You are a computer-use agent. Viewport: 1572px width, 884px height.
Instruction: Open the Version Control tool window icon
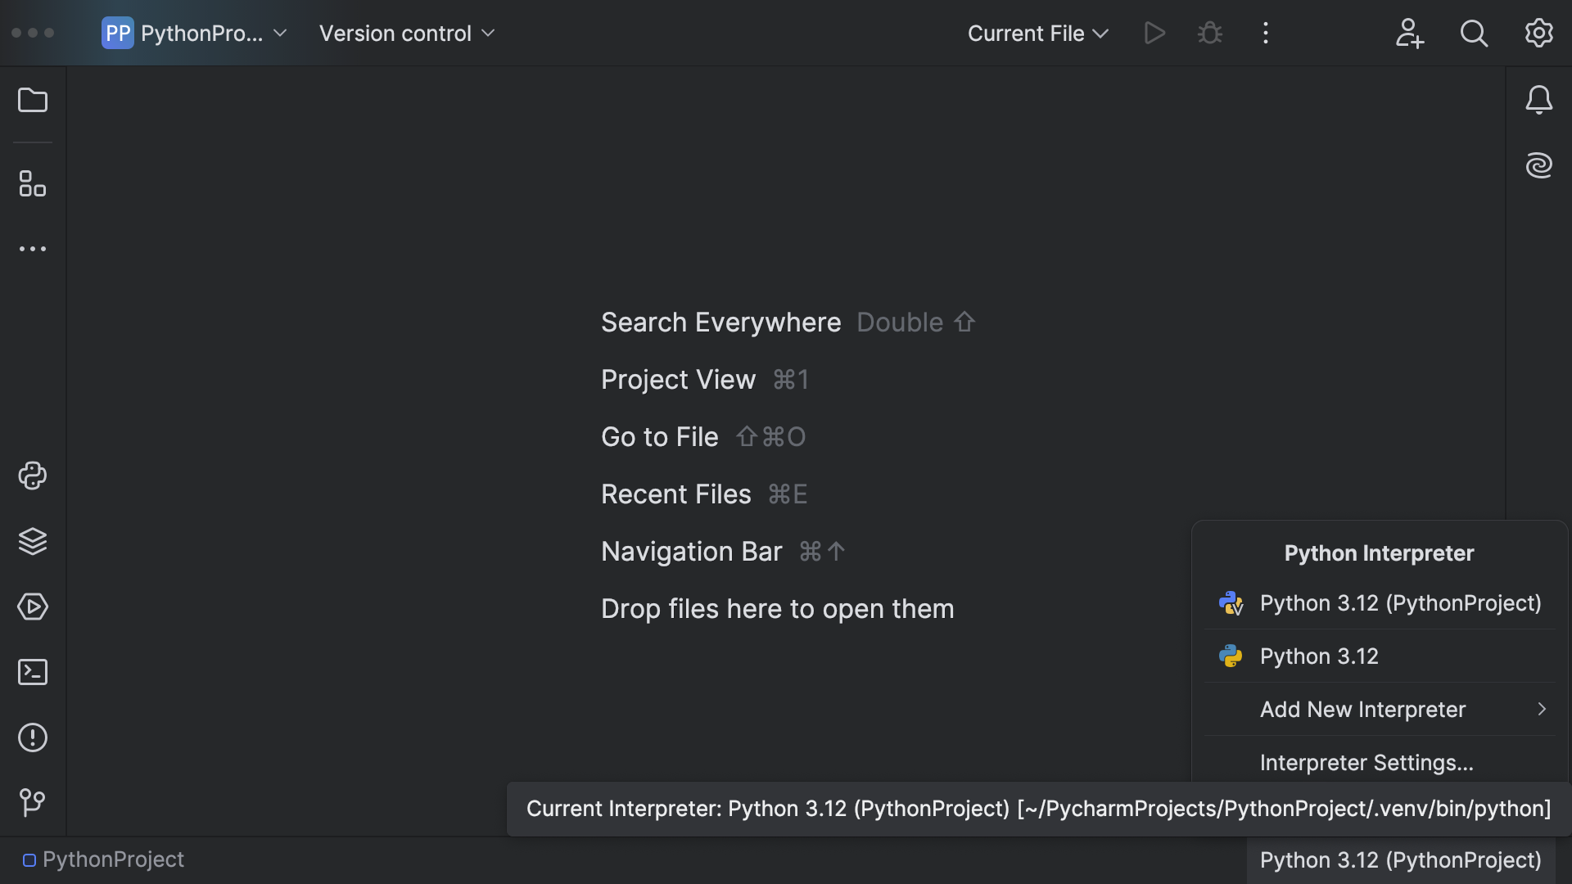coord(33,802)
